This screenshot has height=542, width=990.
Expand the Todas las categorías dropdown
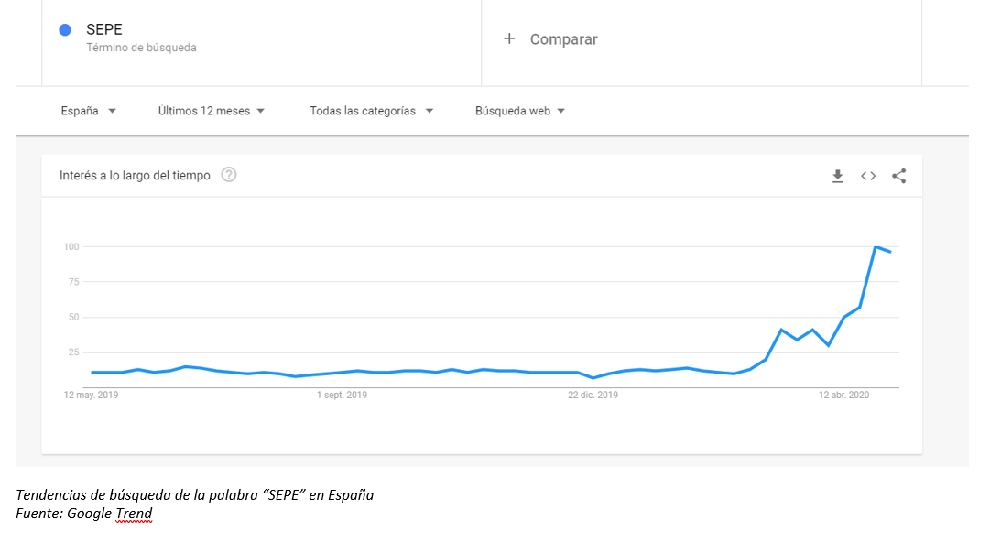[x=371, y=111]
